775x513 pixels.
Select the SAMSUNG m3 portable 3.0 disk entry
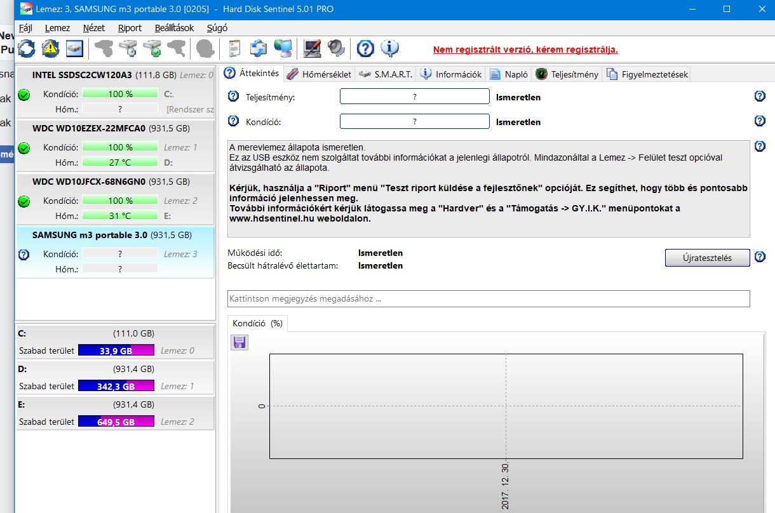tap(115, 252)
